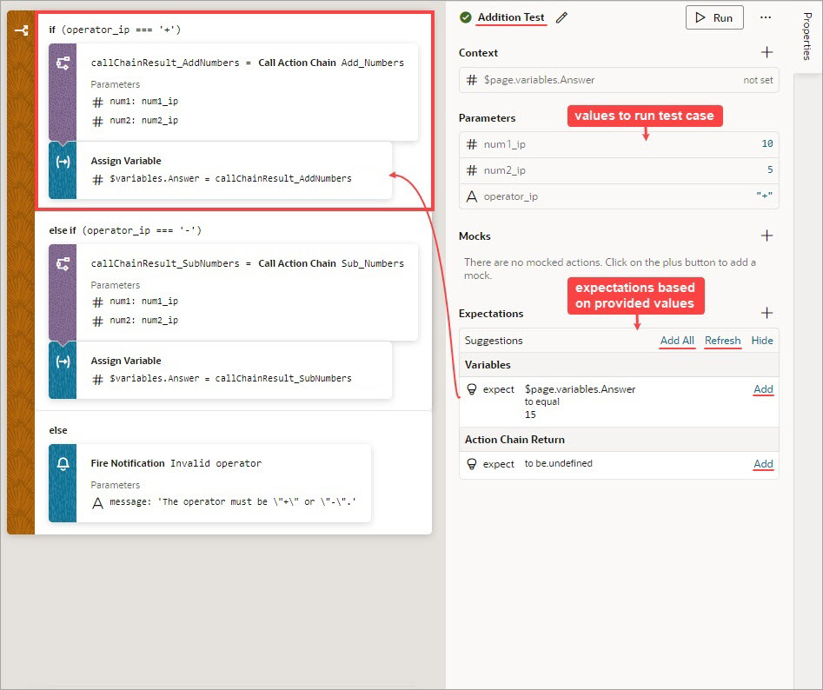This screenshot has width=823, height=690.
Task: Run the Addition Test
Action: (x=714, y=18)
